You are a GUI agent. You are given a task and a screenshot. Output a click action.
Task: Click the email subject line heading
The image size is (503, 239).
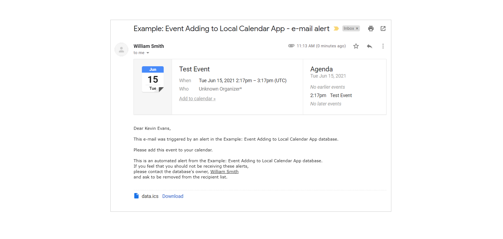tap(231, 29)
